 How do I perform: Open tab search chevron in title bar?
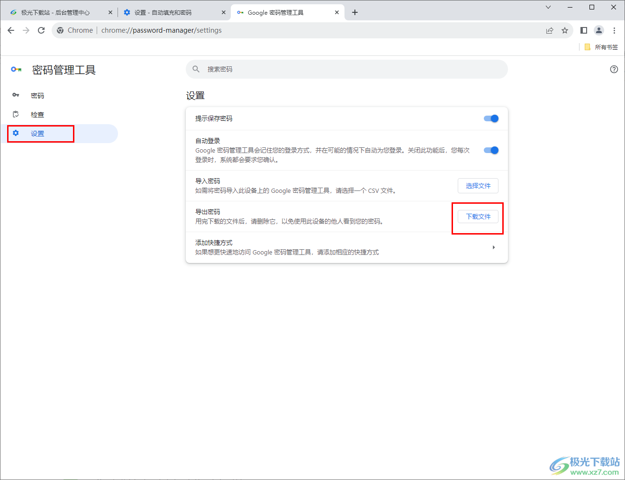tap(548, 7)
